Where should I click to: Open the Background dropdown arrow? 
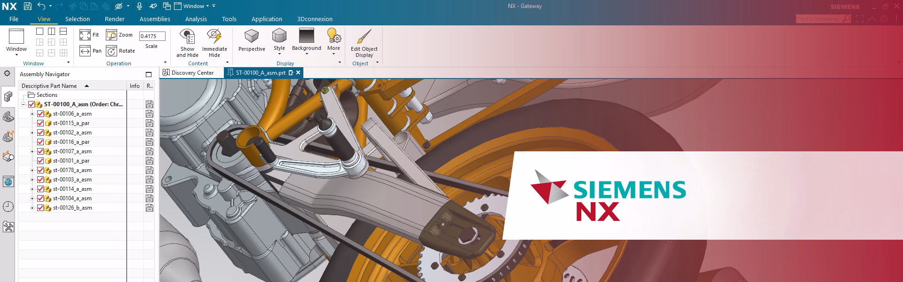307,54
